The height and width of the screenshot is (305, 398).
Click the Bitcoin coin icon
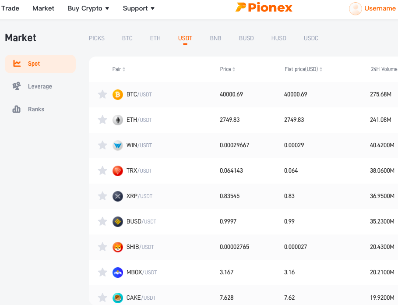tap(117, 95)
